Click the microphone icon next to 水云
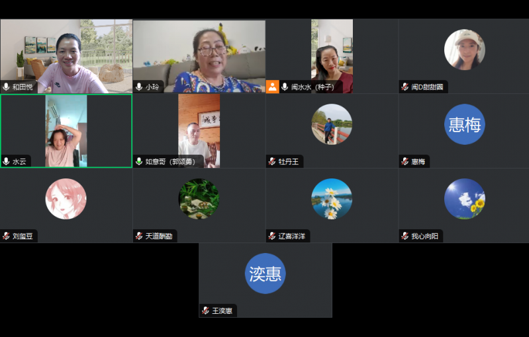The height and width of the screenshot is (337, 529). tap(7, 161)
